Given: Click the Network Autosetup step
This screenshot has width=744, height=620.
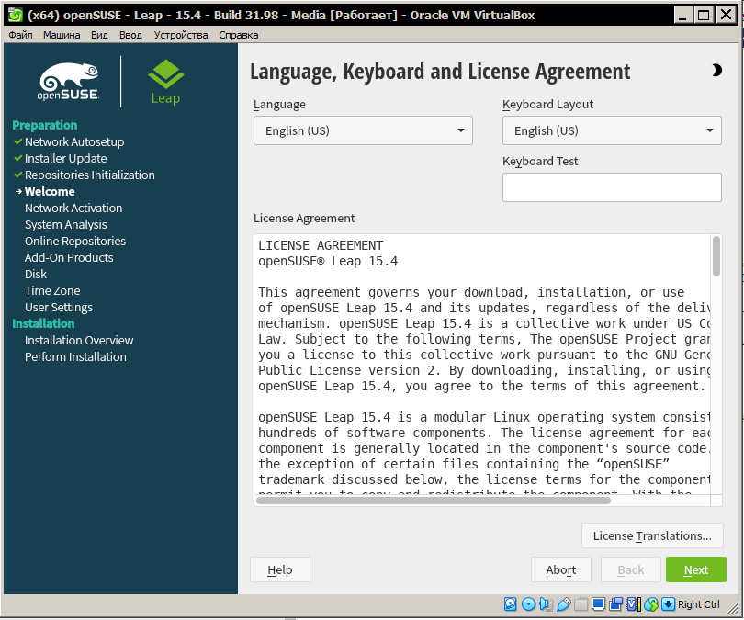Looking at the screenshot, I should (x=74, y=141).
